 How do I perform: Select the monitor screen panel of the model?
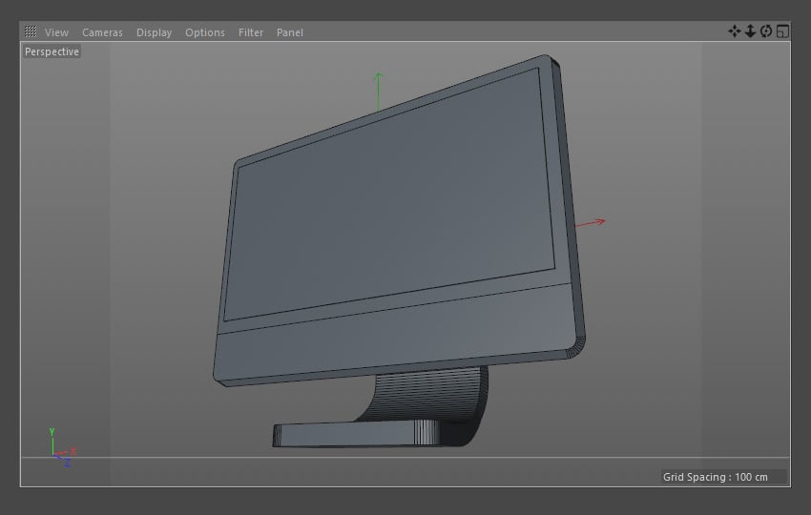tap(390, 194)
